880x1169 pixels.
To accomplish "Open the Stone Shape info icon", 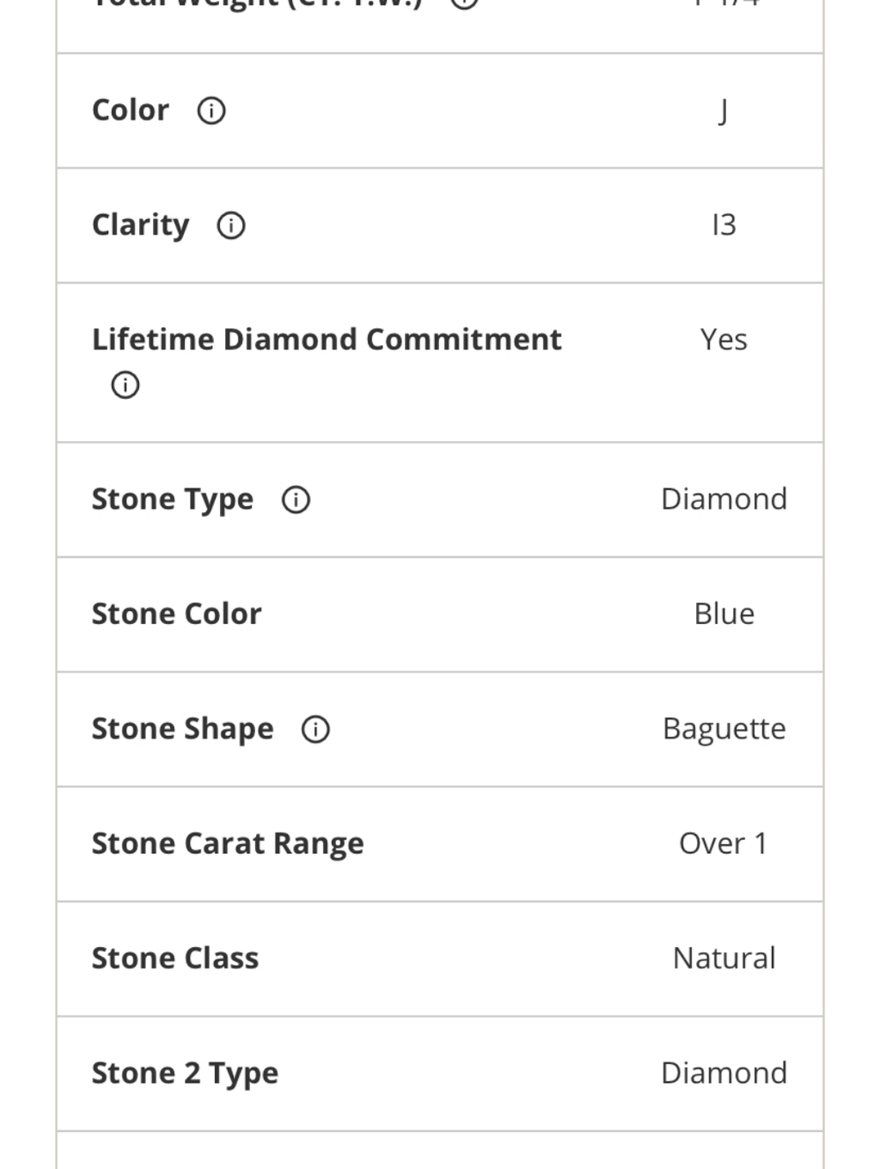I will 315,730.
